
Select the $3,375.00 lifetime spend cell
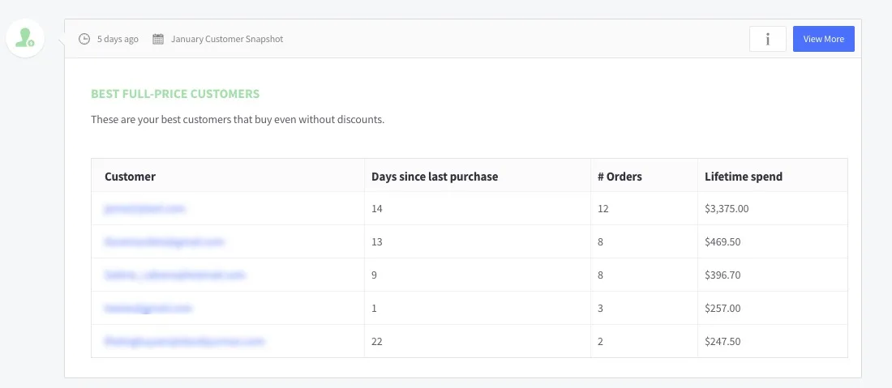tap(727, 209)
